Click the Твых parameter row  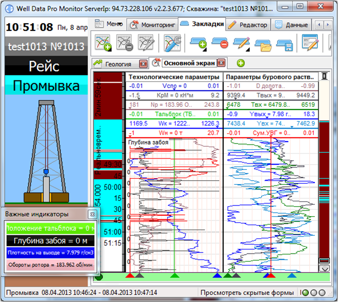point(271,96)
